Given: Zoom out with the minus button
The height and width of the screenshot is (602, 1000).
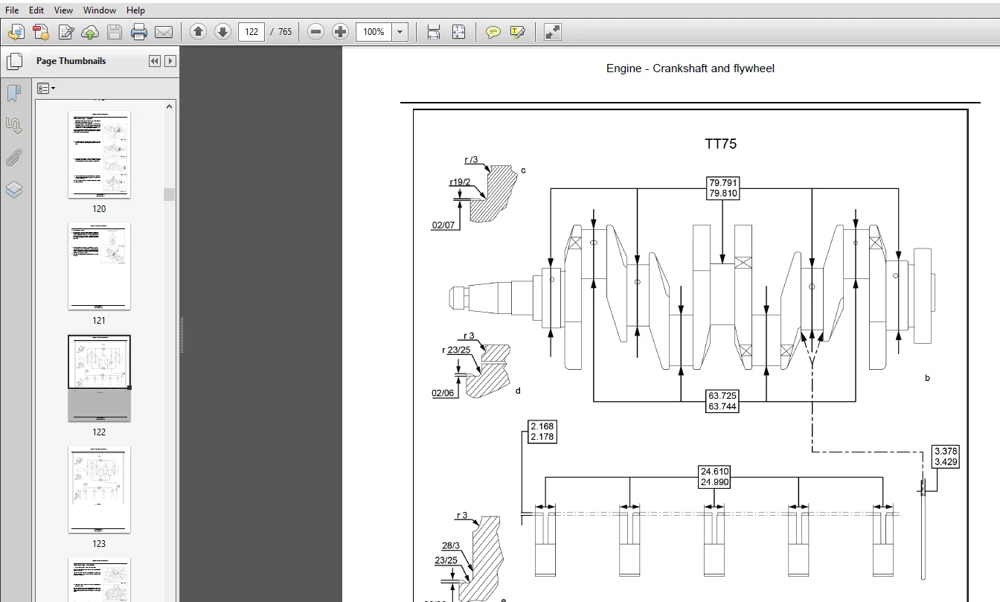Looking at the screenshot, I should coord(315,32).
